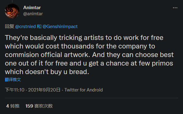Click the phrase "commision official artwork"

pyautogui.click(x=47, y=55)
